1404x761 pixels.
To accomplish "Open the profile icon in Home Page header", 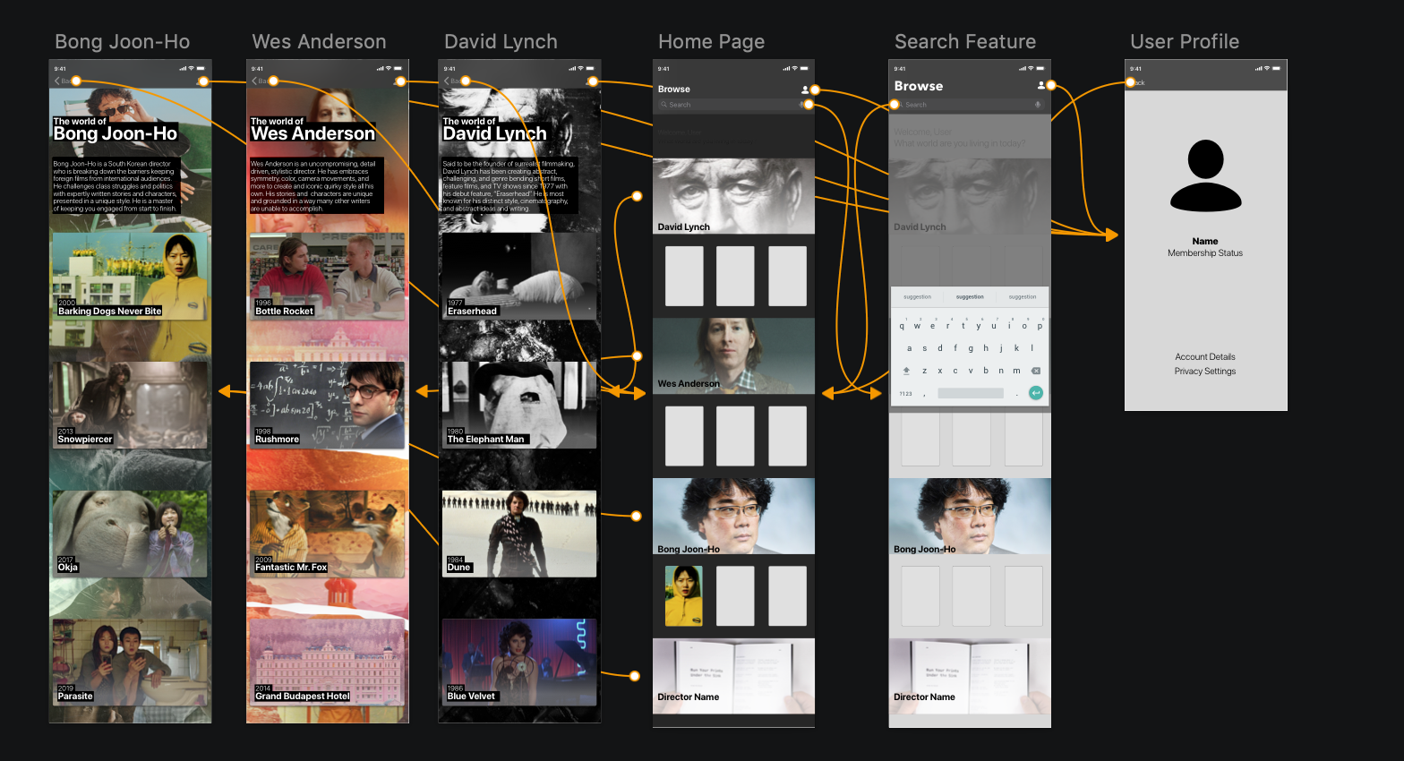I will (x=805, y=90).
